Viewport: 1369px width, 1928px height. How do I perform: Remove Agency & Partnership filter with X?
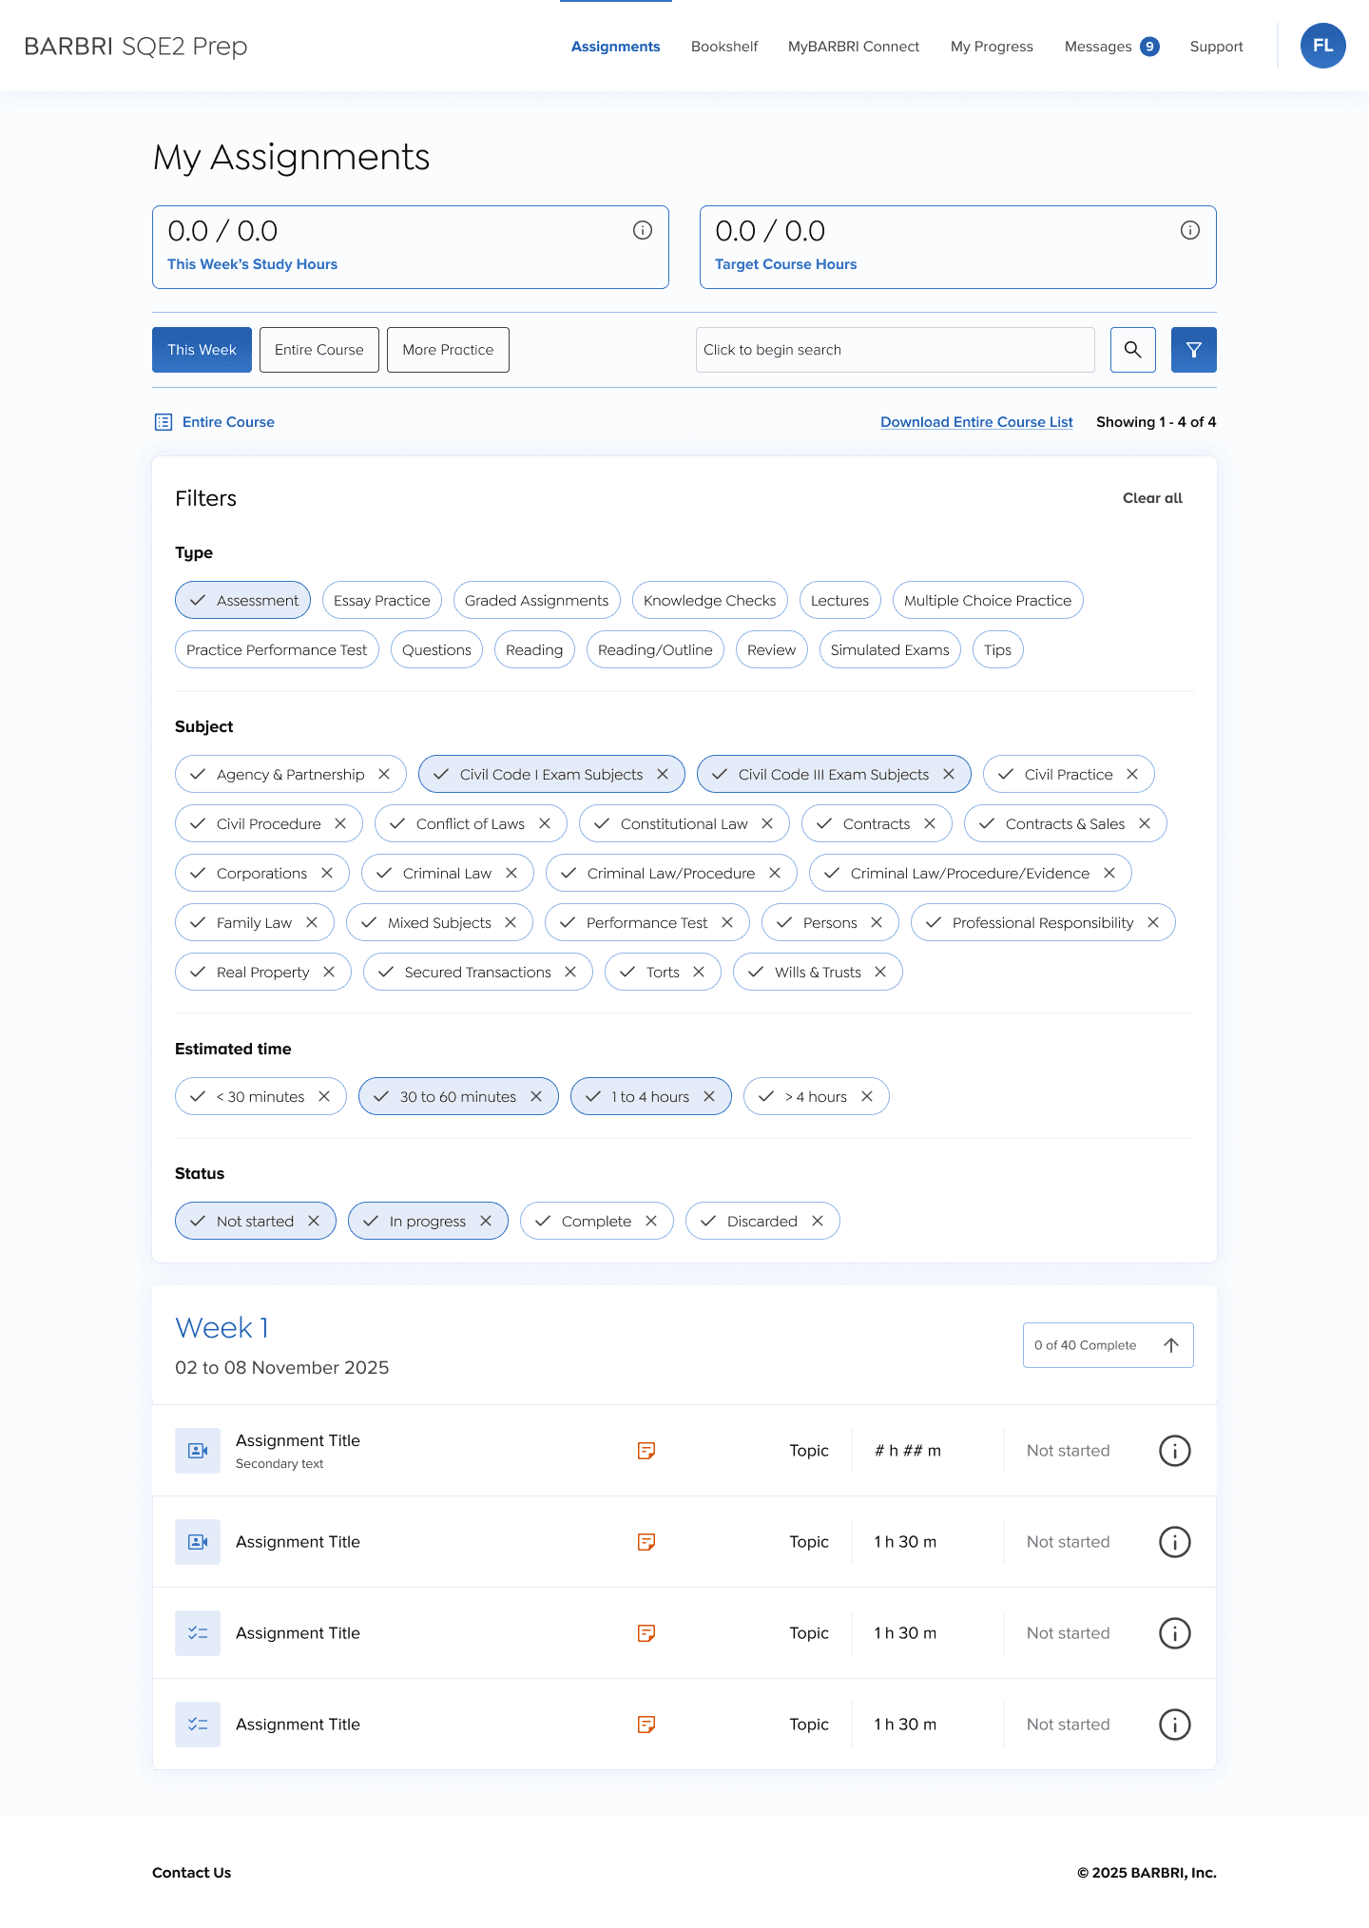pos(384,774)
